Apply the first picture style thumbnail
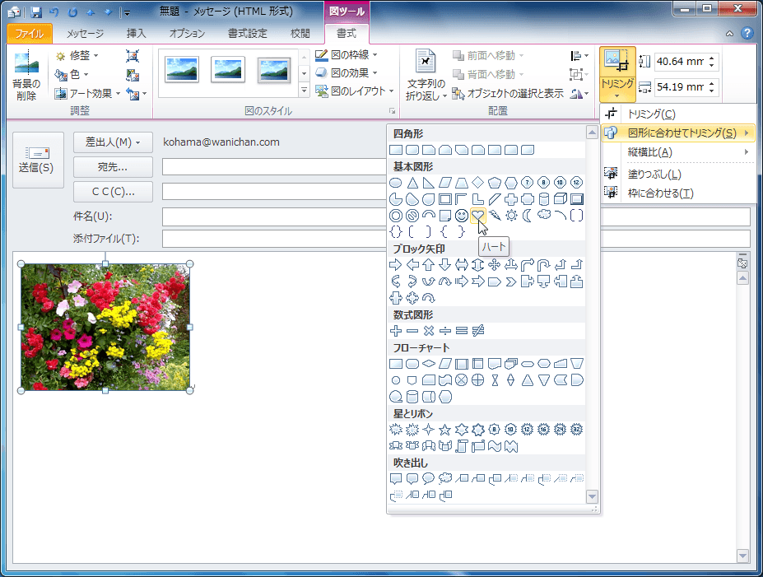763x577 pixels. click(182, 70)
